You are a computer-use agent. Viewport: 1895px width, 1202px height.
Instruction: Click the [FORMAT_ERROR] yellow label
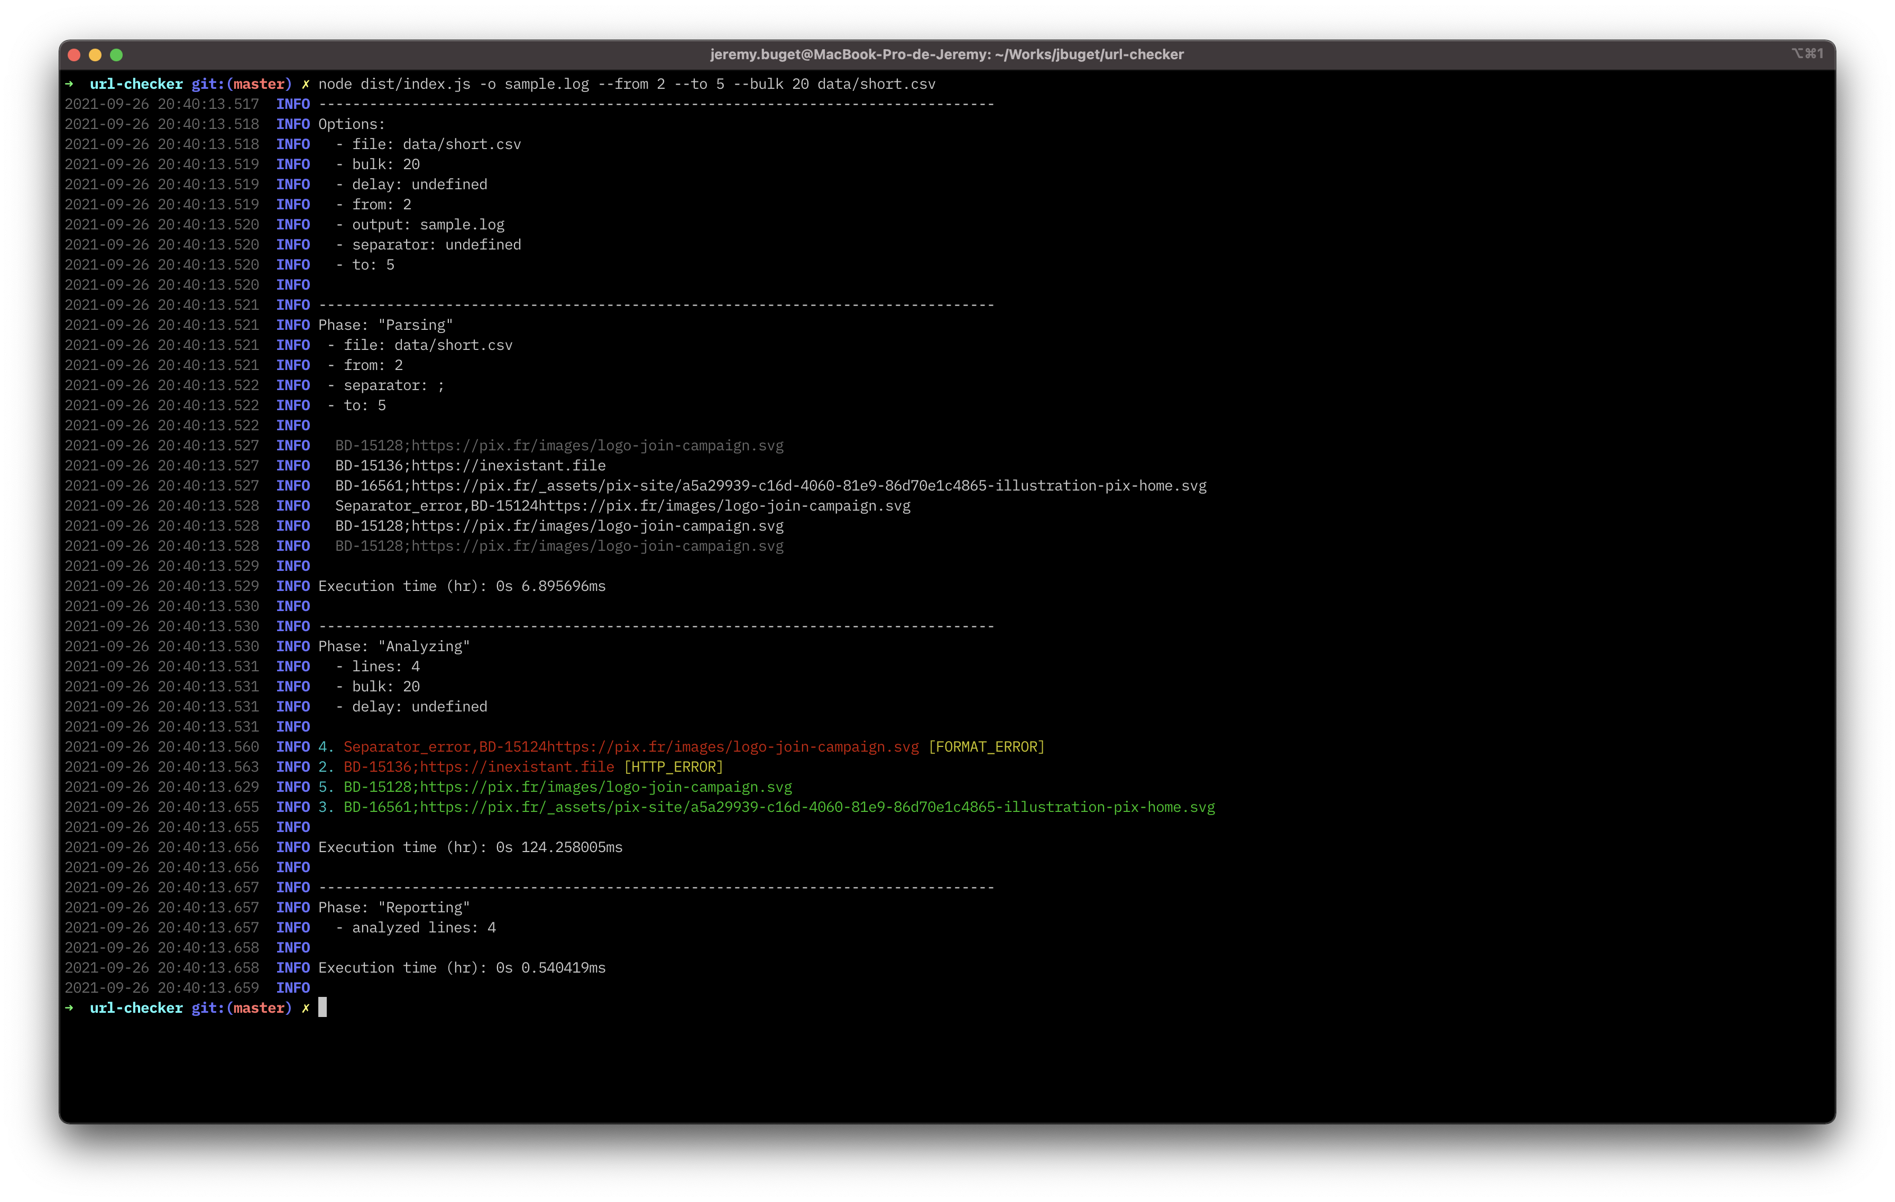click(986, 746)
